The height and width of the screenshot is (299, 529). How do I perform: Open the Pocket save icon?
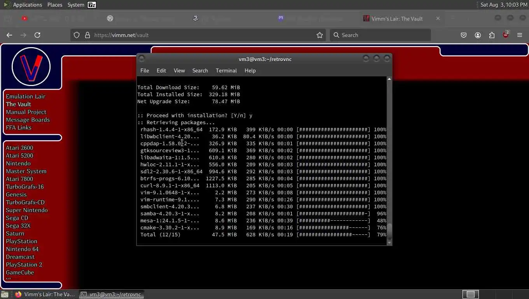(464, 35)
